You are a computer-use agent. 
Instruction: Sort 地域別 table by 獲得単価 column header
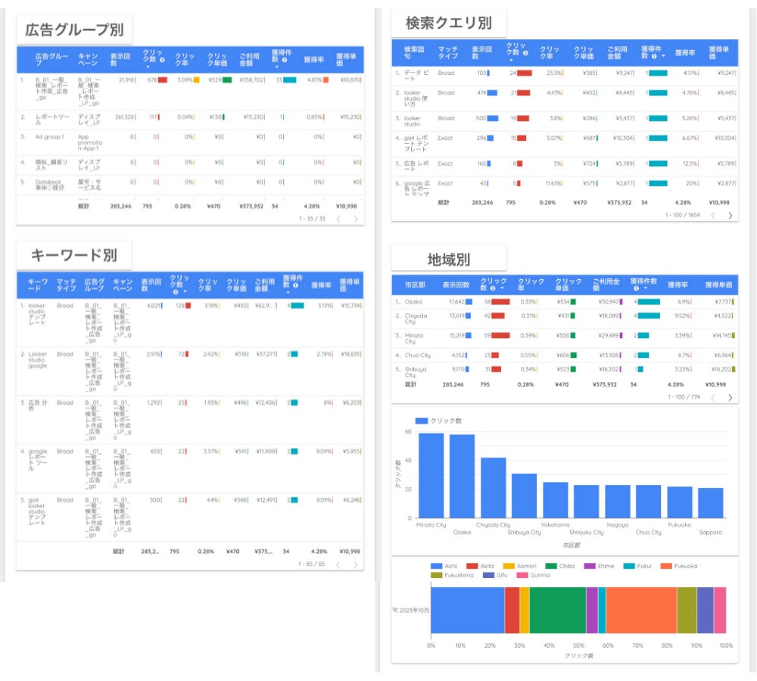click(718, 285)
